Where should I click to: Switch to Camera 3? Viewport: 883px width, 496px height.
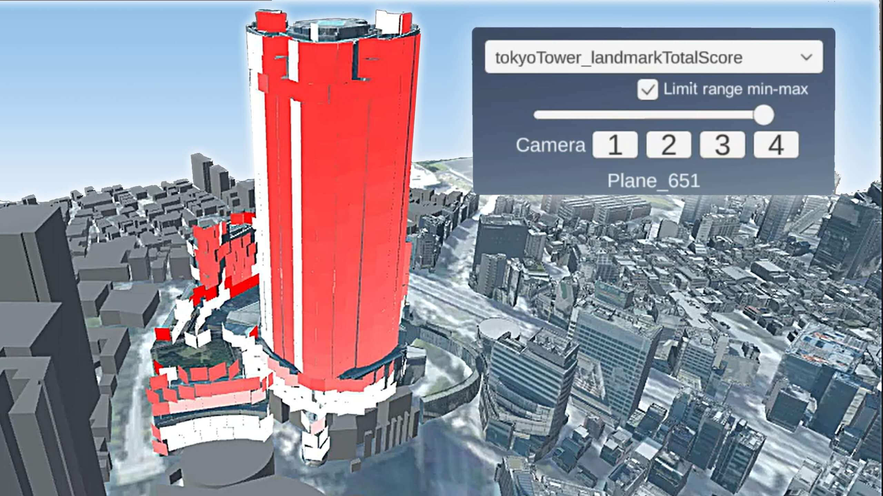point(722,145)
